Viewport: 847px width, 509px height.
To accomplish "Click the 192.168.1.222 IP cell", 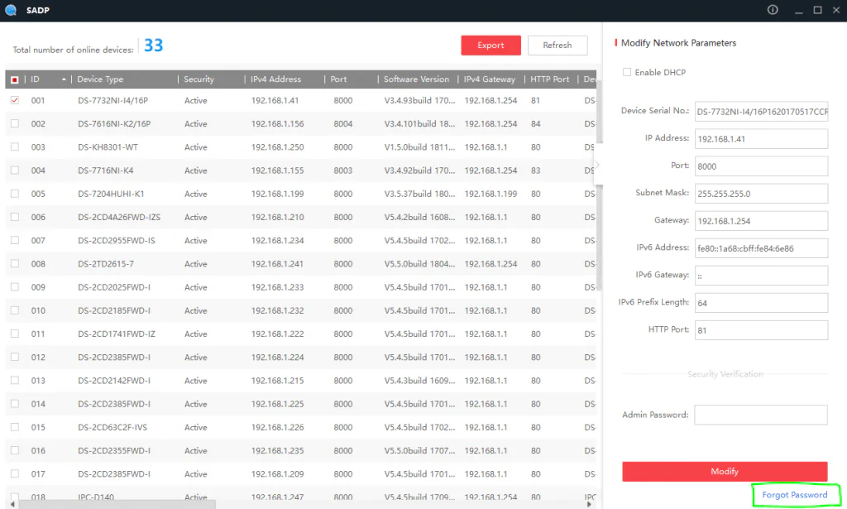I will click(x=277, y=334).
